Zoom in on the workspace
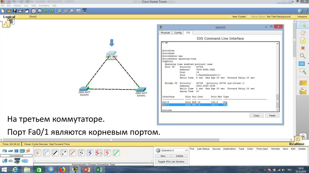The width and height of the screenshot is (309, 173). tap(59, 11)
